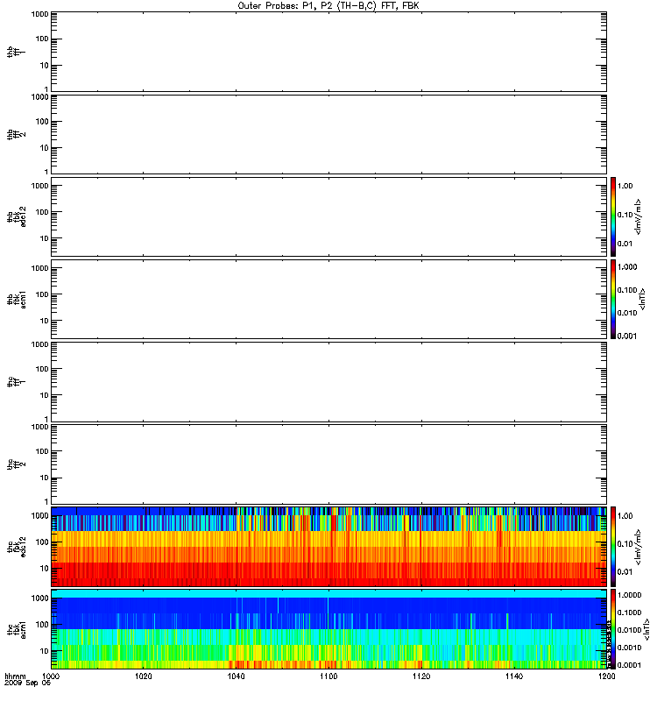
Task: Click the 1100 time axis label
Action: pos(328,677)
